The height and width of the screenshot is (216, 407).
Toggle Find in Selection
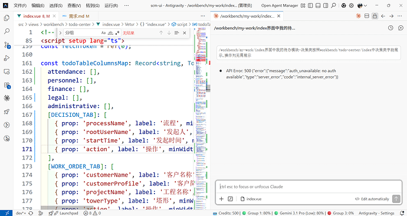pos(177,32)
